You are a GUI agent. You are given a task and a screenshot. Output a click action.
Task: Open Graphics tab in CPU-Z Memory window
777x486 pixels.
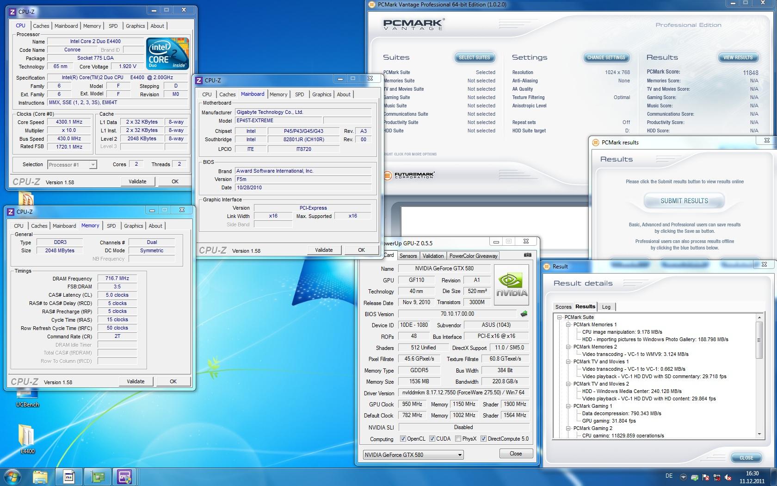coord(133,226)
